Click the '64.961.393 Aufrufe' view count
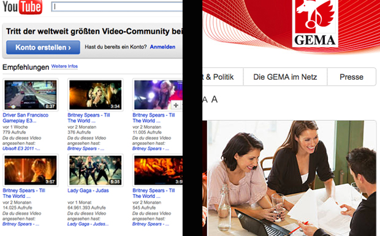Viewport: 380px width, 236px height. click(86, 208)
